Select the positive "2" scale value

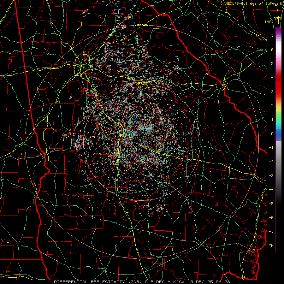pyautogui.click(x=272, y=106)
